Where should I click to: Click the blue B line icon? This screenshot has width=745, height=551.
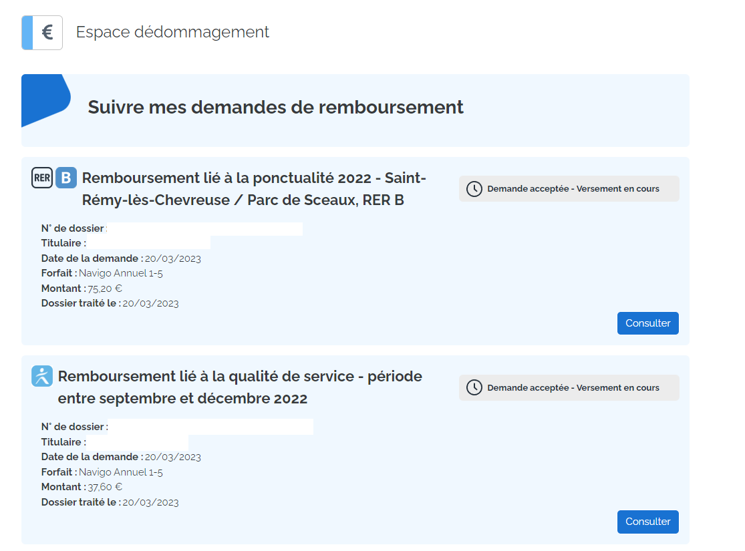coord(66,178)
